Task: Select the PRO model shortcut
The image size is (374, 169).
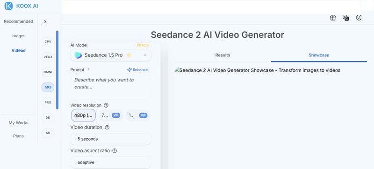Action: (x=48, y=102)
